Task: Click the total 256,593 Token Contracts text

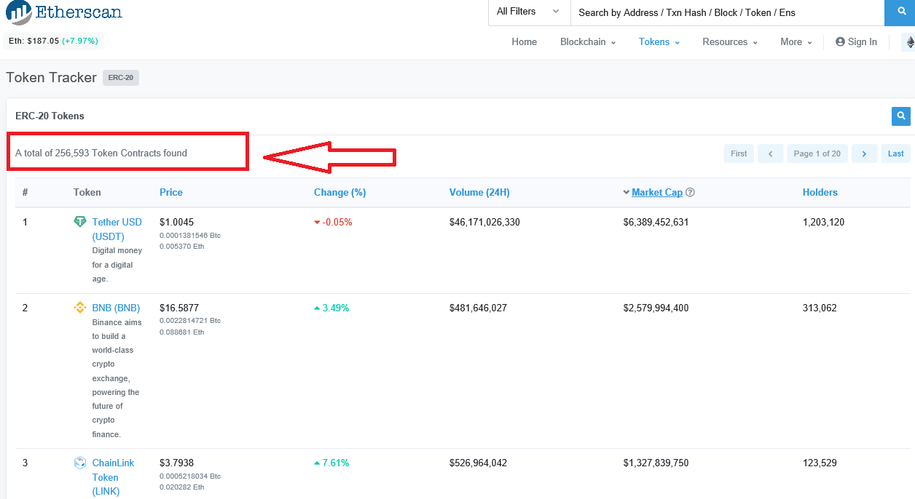Action: (x=101, y=153)
